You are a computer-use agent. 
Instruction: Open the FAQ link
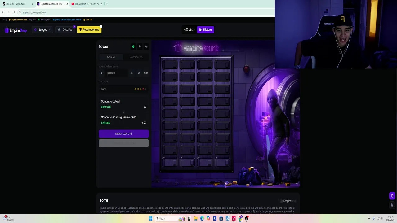(5, 20)
